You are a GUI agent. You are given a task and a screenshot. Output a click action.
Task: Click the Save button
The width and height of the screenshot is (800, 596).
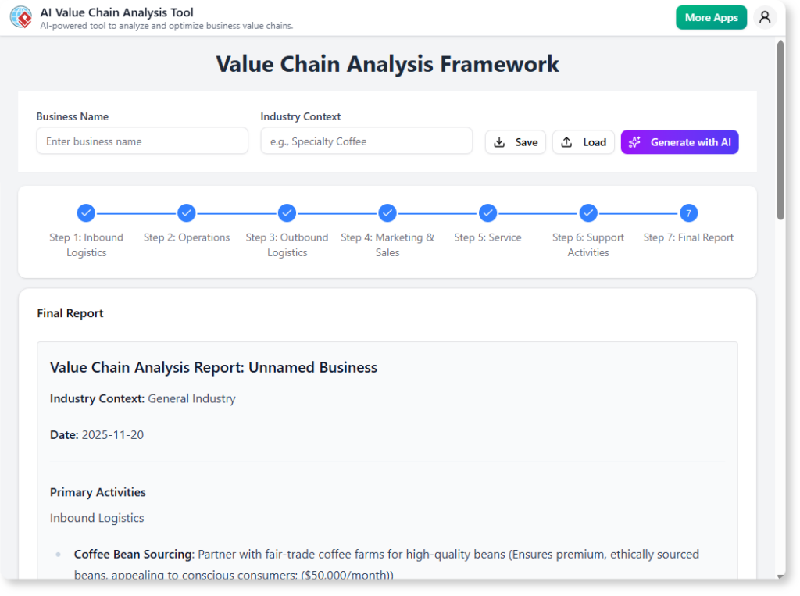tap(515, 142)
